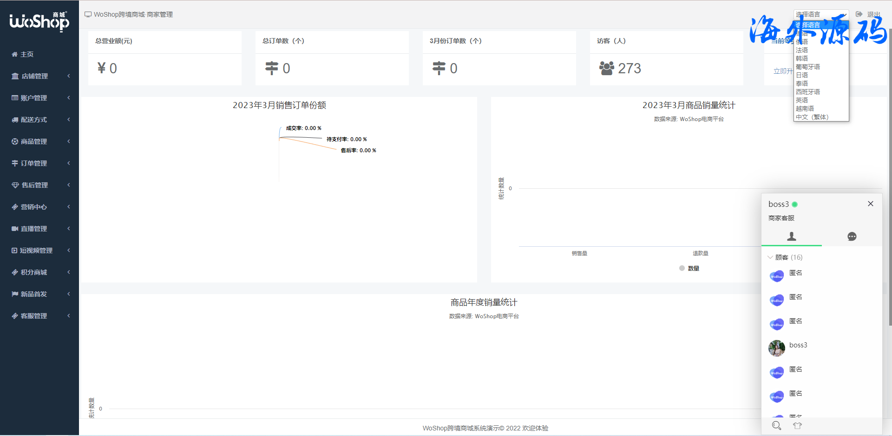
Task: Click the search magnifier in chat panel
Action: pyautogui.click(x=776, y=425)
